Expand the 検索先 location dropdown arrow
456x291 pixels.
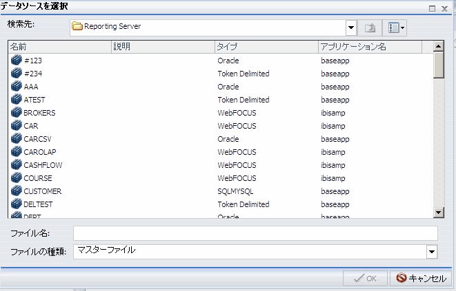351,28
